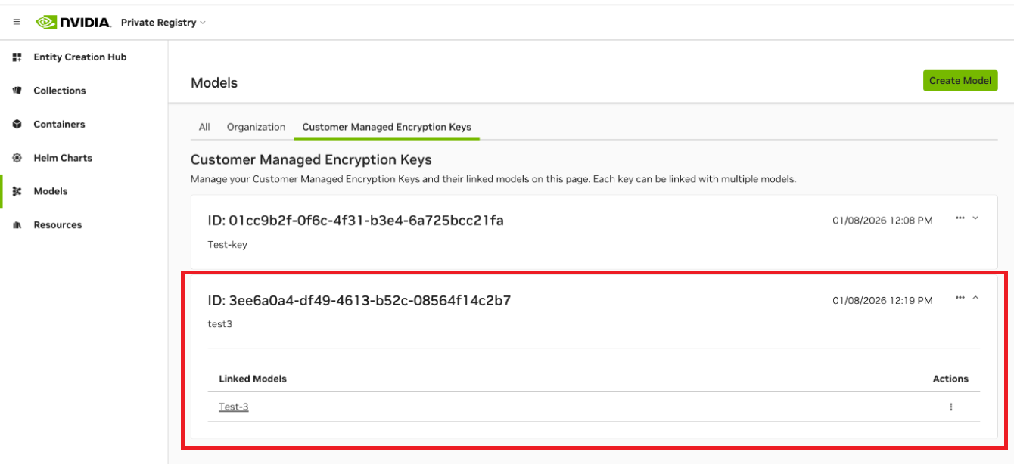Viewport: 1014px width, 464px height.
Task: Expand the Test-key encryption key row
Action: 975,218
